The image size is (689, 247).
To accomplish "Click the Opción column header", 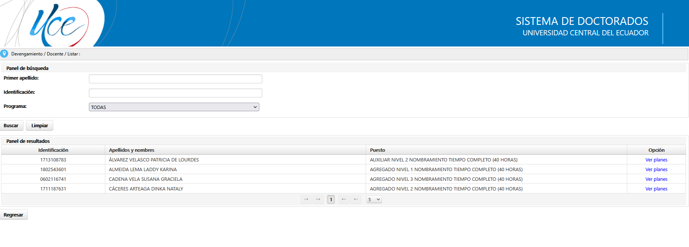I will click(657, 150).
